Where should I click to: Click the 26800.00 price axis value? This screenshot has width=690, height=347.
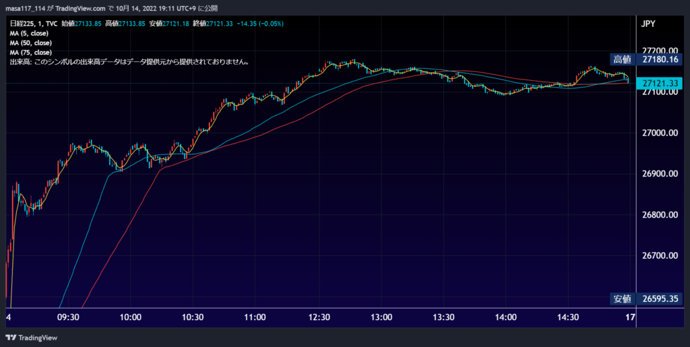click(x=659, y=215)
